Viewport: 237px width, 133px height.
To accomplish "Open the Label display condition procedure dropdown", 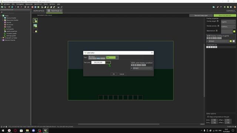I will coord(143,68).
